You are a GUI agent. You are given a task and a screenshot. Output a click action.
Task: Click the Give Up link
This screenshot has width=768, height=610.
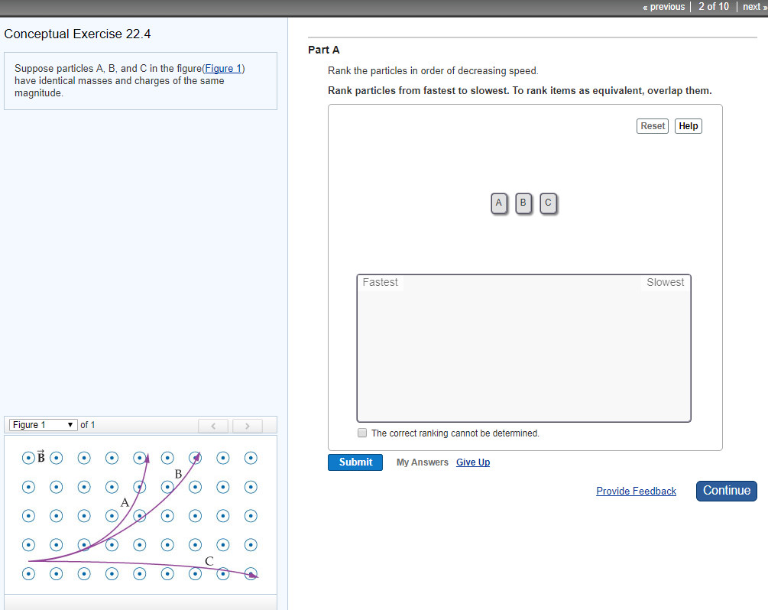[472, 462]
